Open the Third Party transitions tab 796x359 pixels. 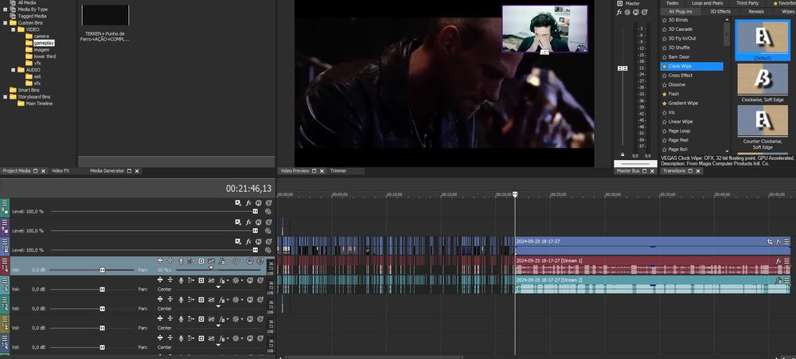[x=747, y=3]
